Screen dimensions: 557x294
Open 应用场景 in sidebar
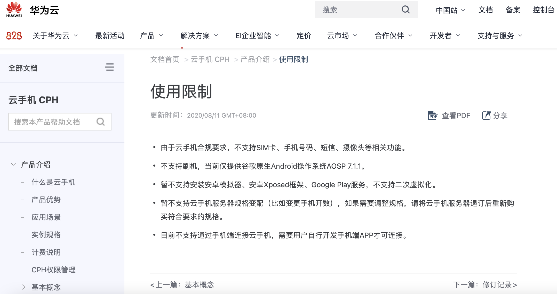pos(46,217)
